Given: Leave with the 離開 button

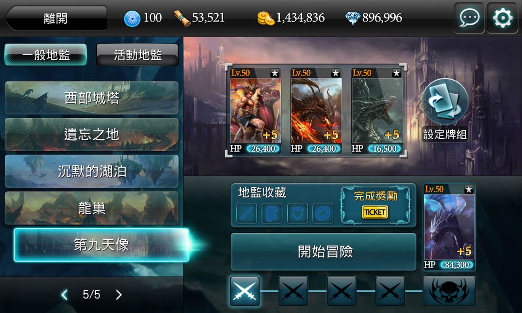Looking at the screenshot, I should pos(56,18).
